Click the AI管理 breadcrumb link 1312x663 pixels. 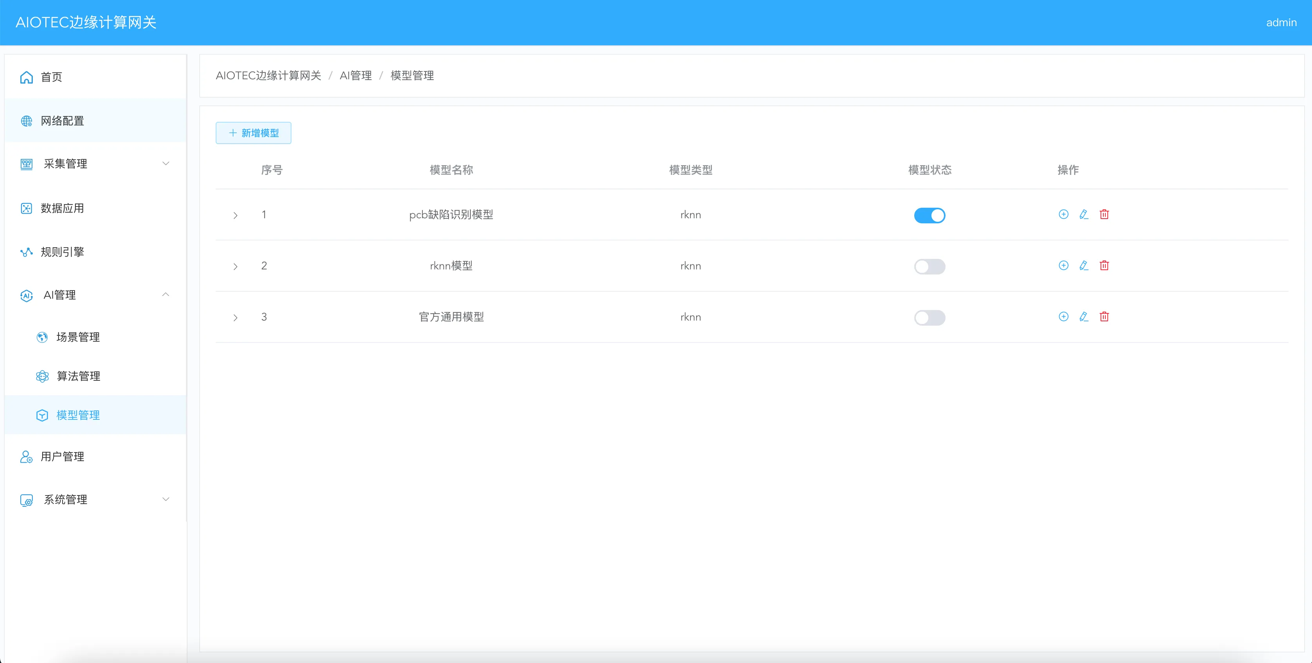point(356,76)
